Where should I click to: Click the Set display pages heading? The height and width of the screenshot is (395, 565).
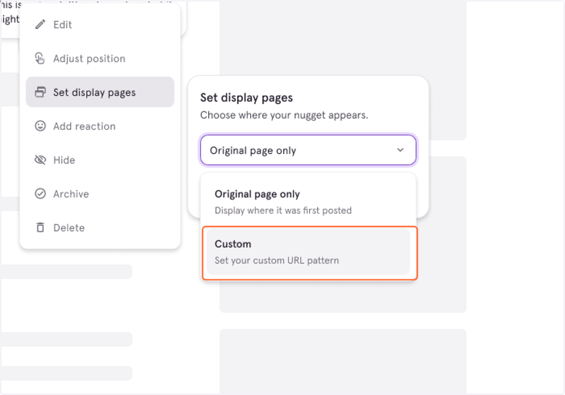pos(247,98)
